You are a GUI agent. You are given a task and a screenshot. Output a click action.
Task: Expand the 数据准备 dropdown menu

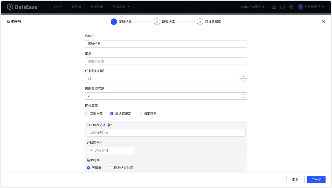(121, 7)
